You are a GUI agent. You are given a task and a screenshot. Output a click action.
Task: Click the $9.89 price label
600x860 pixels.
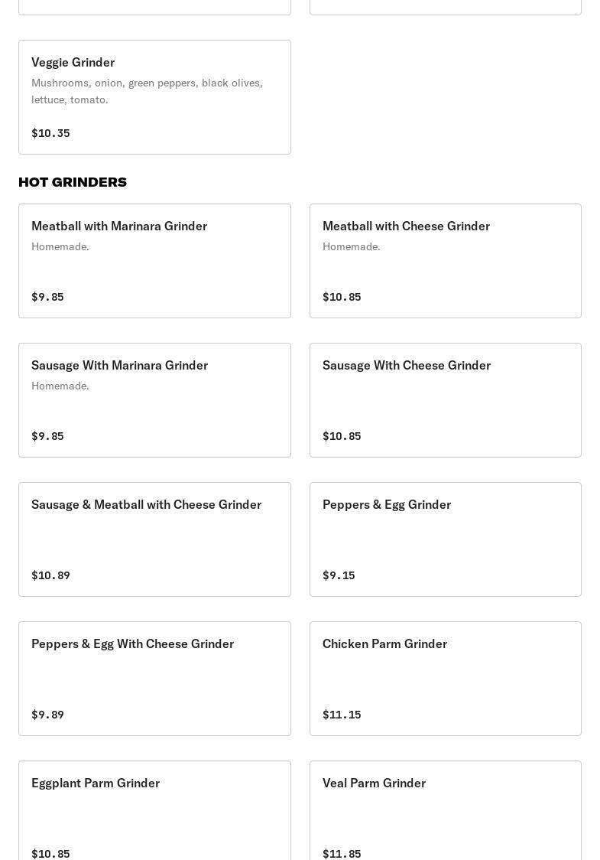47,715
